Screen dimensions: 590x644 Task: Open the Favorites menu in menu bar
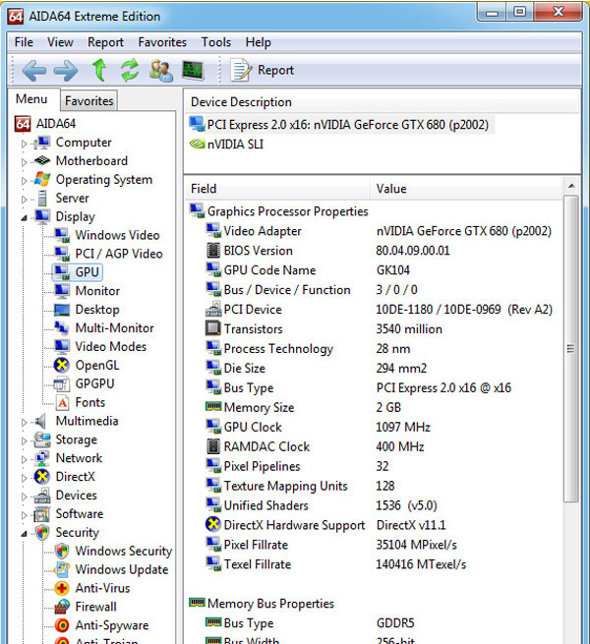tap(162, 42)
